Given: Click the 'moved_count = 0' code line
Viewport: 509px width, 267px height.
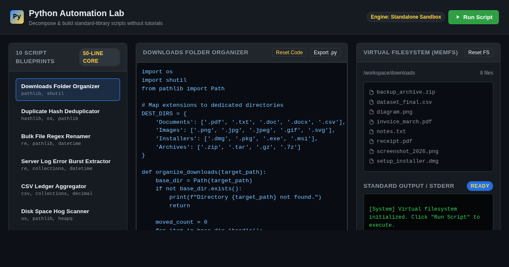Looking at the screenshot, I should pos(182,222).
